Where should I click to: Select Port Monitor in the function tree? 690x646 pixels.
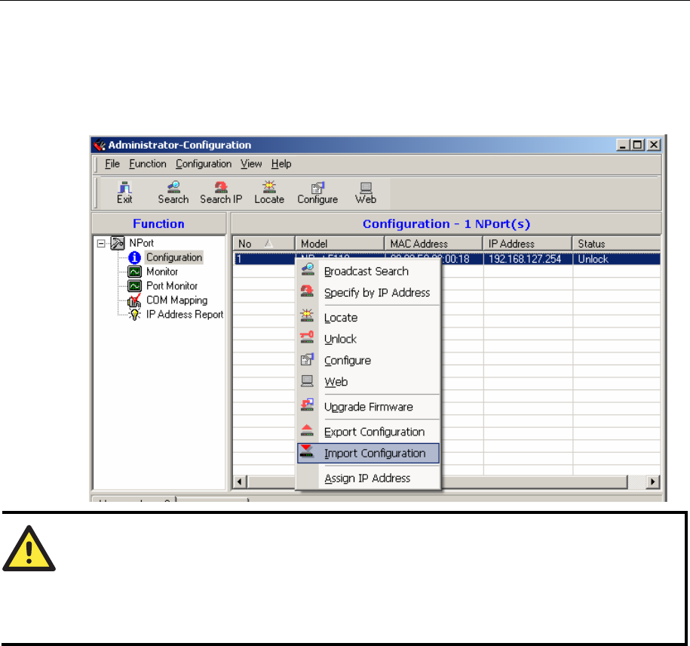pyautogui.click(x=172, y=286)
